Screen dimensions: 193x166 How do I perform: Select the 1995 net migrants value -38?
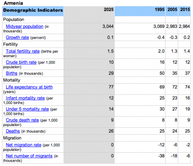click(161, 156)
